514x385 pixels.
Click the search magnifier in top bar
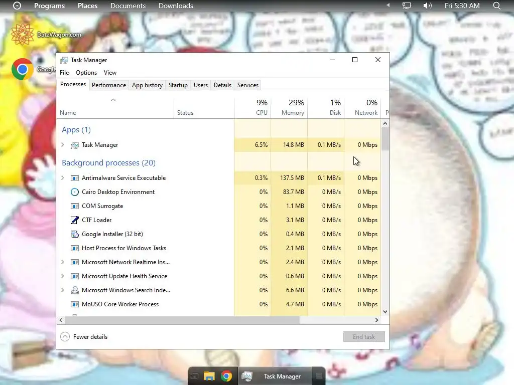pos(496,6)
